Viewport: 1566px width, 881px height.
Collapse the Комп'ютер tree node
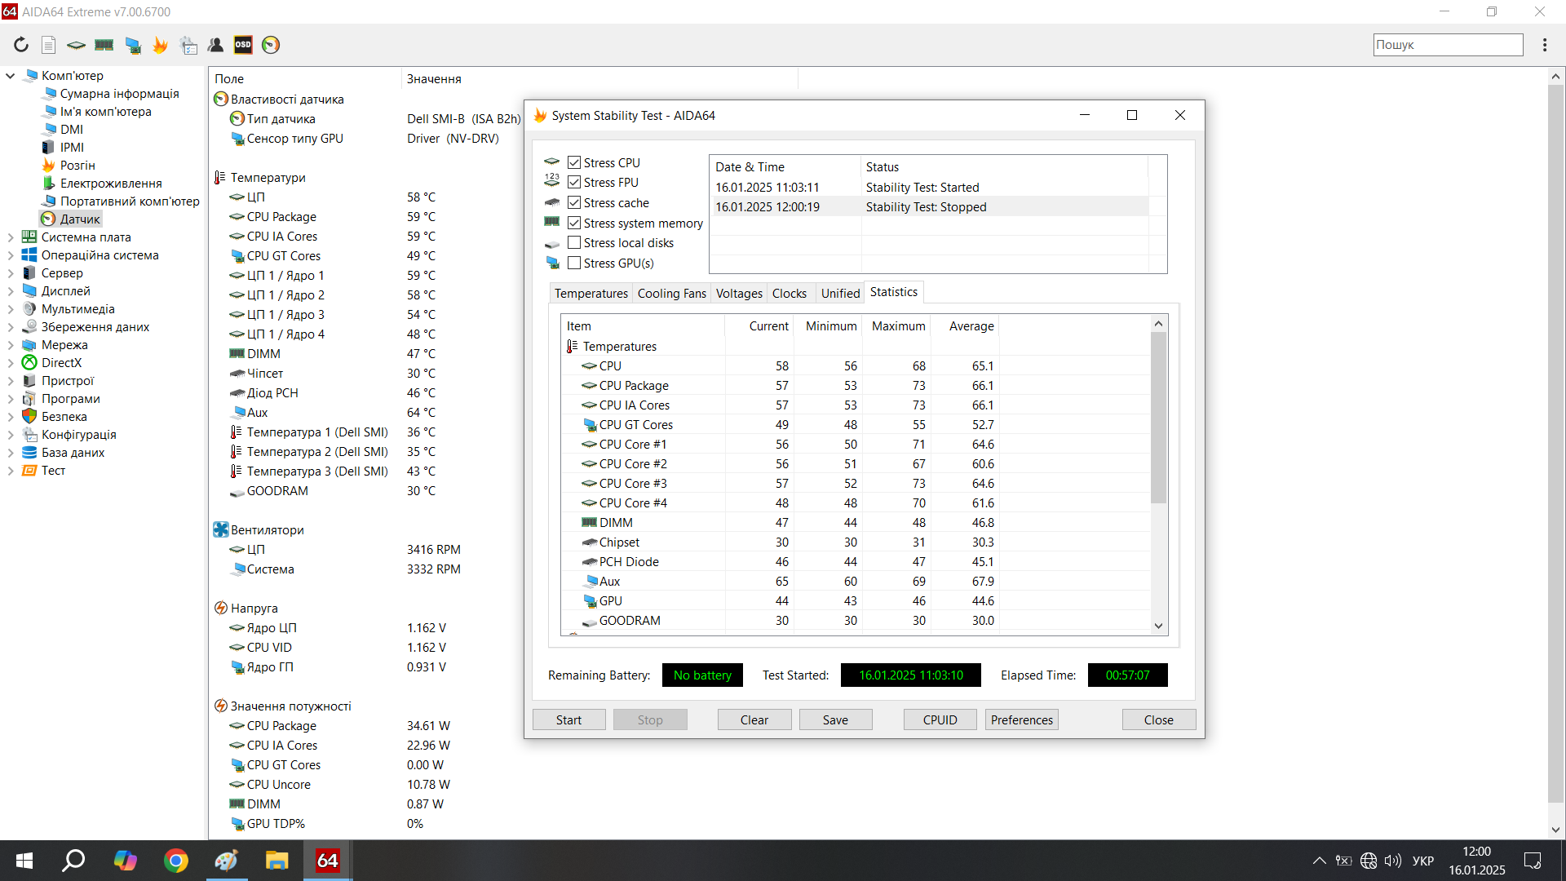click(11, 76)
